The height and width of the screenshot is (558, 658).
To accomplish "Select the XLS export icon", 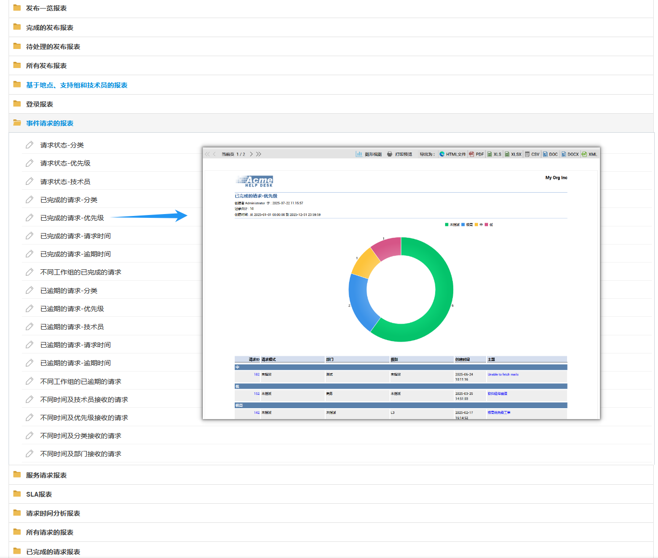I will (x=494, y=154).
